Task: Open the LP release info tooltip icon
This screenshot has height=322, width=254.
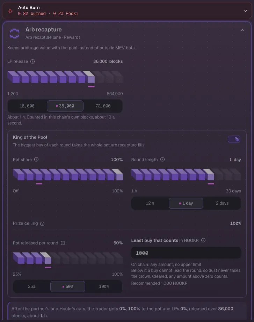Action: [x=32, y=61]
